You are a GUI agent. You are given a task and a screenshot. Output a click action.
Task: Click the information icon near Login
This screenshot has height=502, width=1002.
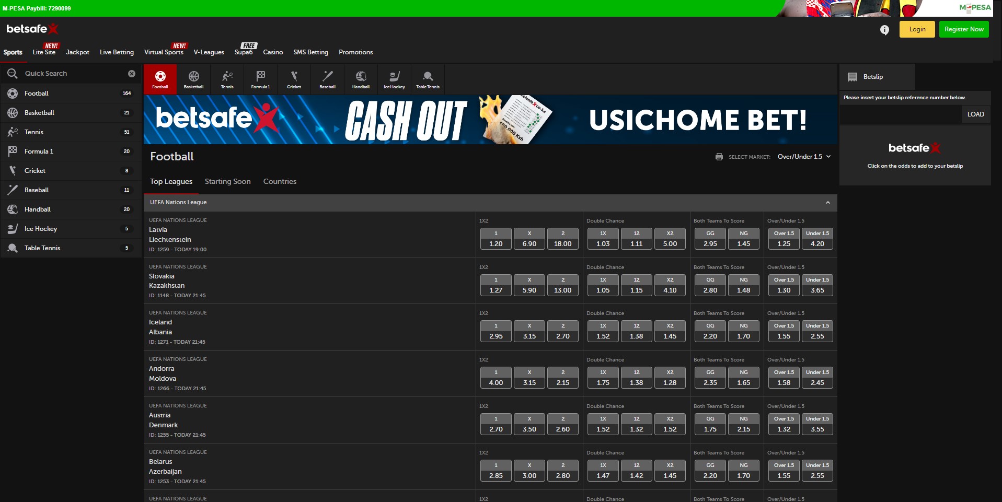coord(884,30)
